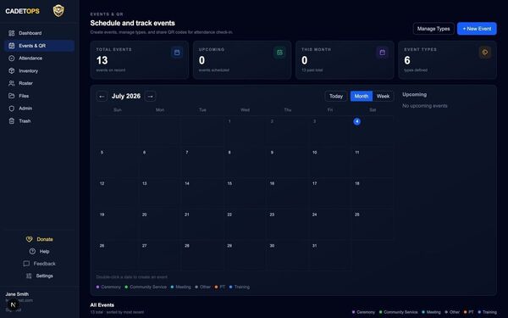Image resolution: width=508 pixels, height=318 pixels.
Task: Click the Attendance check-circle icon
Action: pyautogui.click(x=12, y=58)
